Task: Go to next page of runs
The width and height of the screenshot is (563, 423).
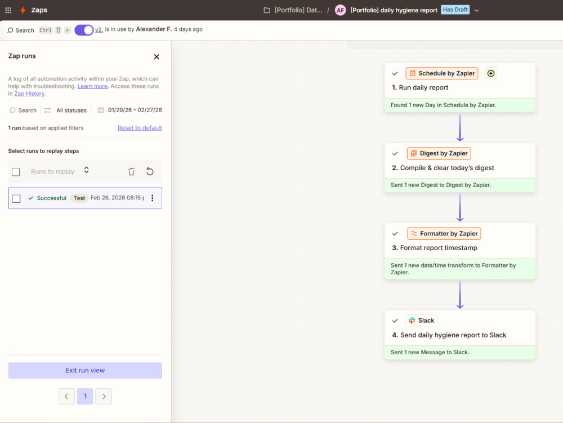Action: pos(104,397)
